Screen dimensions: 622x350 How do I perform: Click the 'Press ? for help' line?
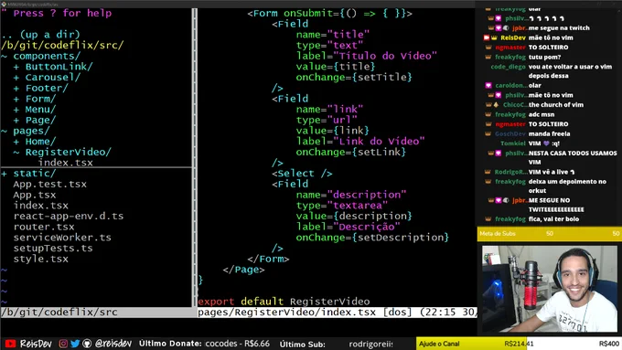[x=62, y=13]
